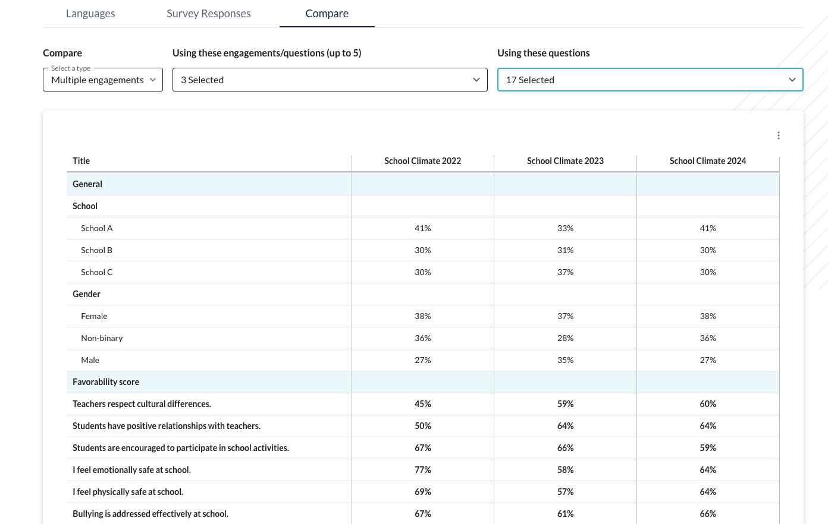Select the Favorability score section row
This screenshot has width=828, height=524.
tap(423, 382)
